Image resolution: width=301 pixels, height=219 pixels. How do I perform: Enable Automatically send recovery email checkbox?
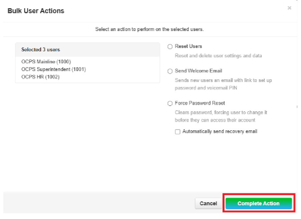pyautogui.click(x=177, y=132)
